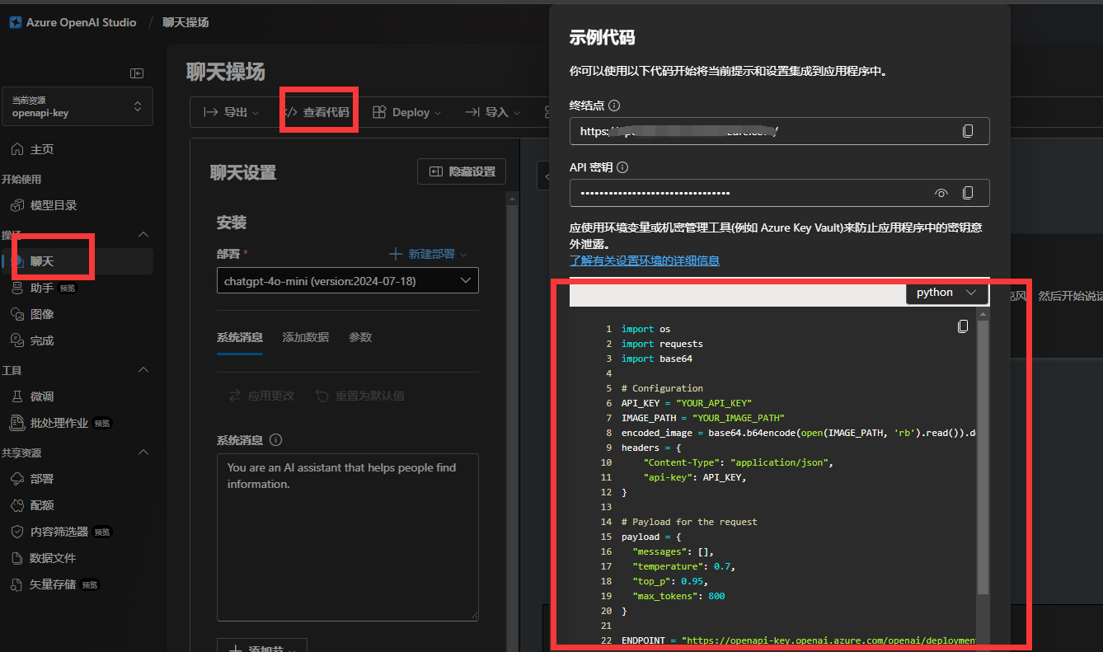Show info icon next to 终结点
Image resolution: width=1103 pixels, height=652 pixels.
click(614, 106)
